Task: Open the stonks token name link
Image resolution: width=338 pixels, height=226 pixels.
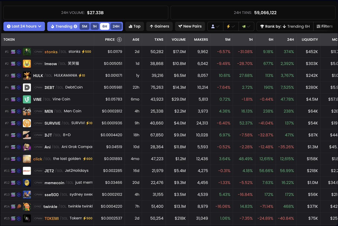Action: (51, 52)
